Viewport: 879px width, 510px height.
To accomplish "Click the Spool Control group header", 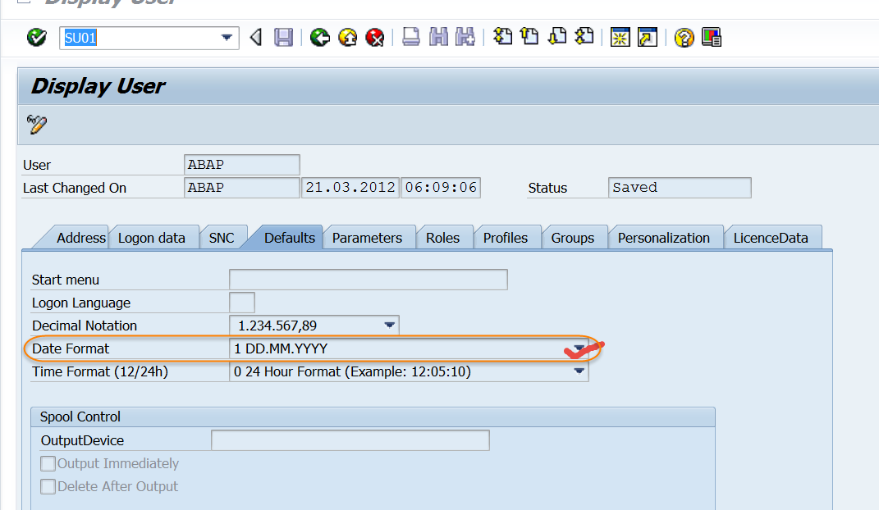I will click(x=373, y=417).
